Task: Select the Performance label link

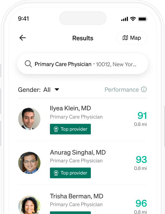Action: point(121,90)
